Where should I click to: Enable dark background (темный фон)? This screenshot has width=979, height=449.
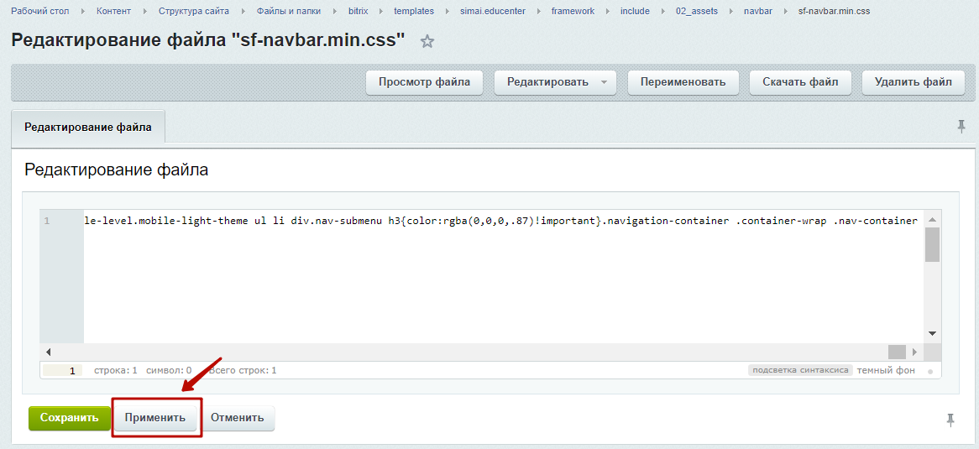click(x=886, y=370)
